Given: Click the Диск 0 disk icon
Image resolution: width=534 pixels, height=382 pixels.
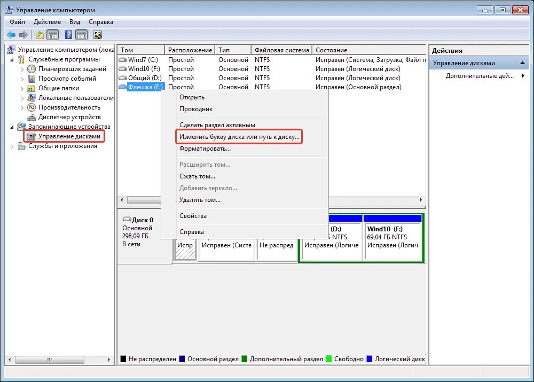Looking at the screenshot, I should pos(127,219).
